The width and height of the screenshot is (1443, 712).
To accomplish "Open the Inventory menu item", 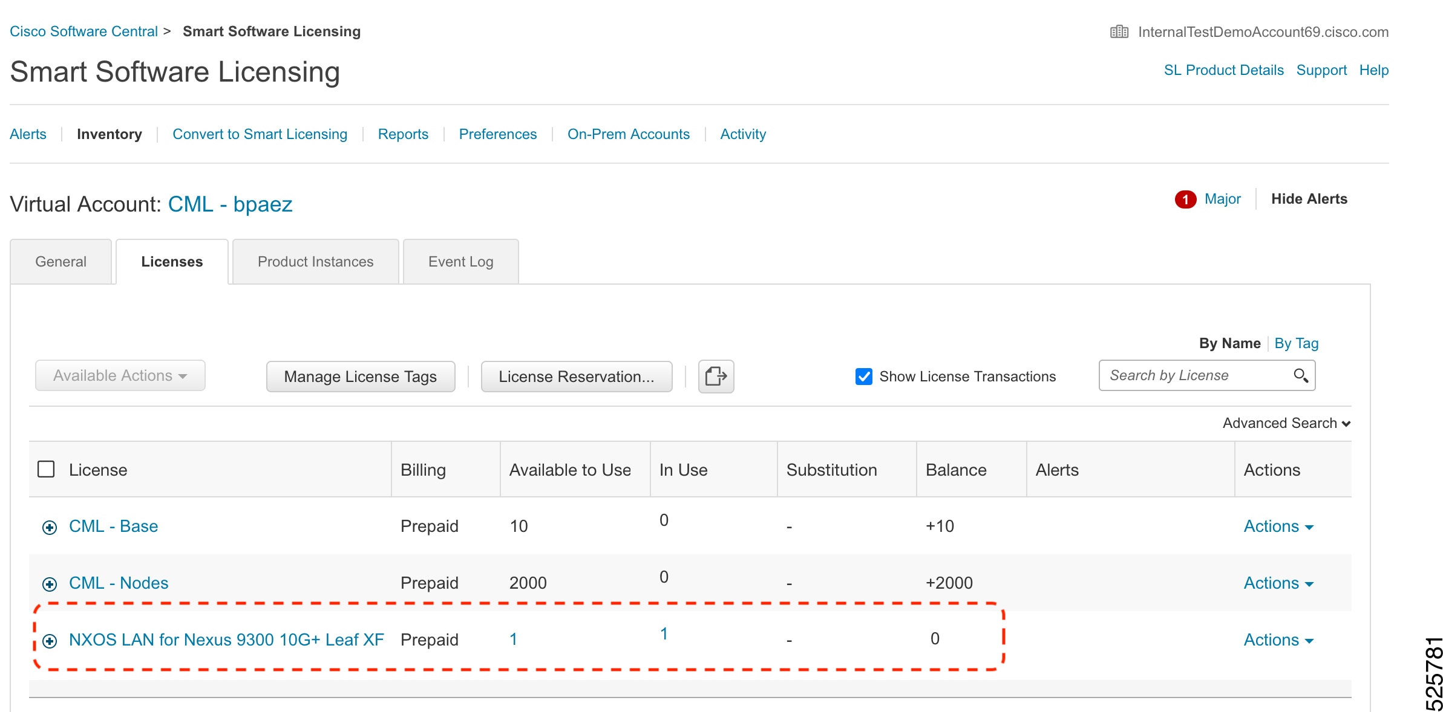I will coord(110,134).
